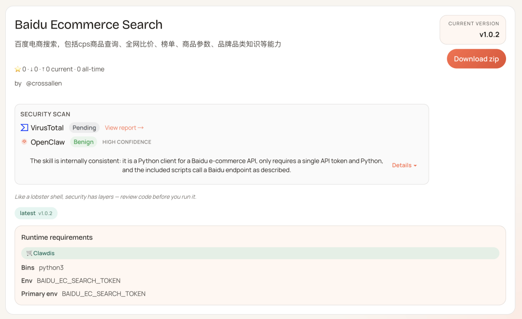Open the VirusTotal View report link

pyautogui.click(x=120, y=128)
